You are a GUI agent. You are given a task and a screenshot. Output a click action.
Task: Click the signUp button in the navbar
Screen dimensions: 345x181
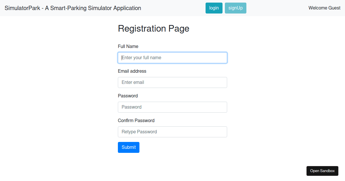pos(235,8)
